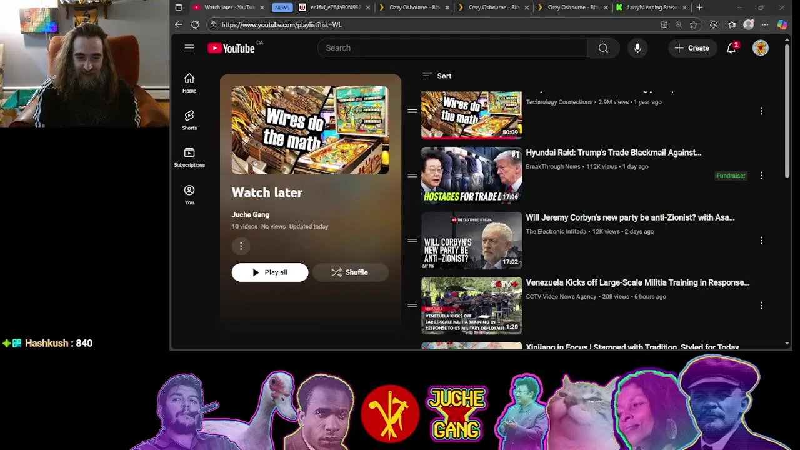Screen dimensions: 800x450
Task: Close the Watch later tab
Action: point(262,7)
